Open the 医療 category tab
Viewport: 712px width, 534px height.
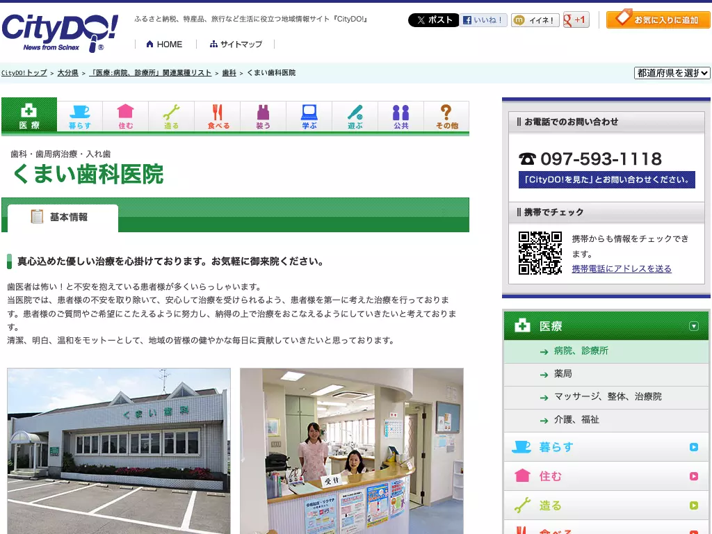tap(29, 115)
